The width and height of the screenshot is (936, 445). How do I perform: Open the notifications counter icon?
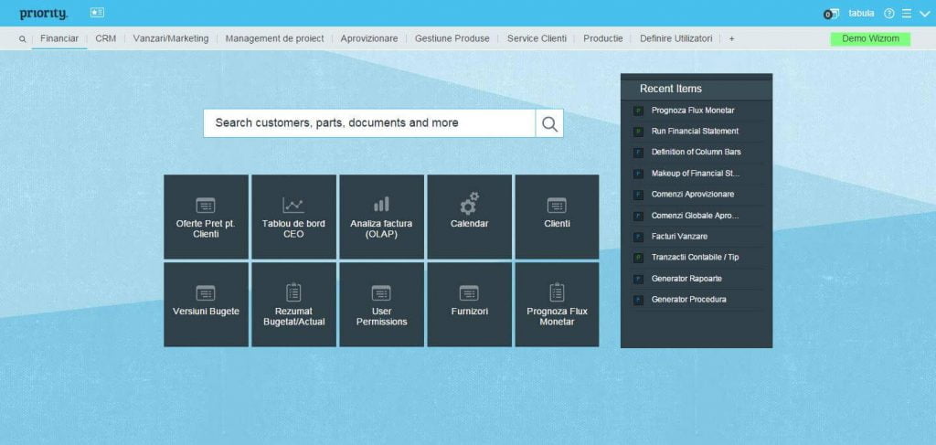pos(831,14)
